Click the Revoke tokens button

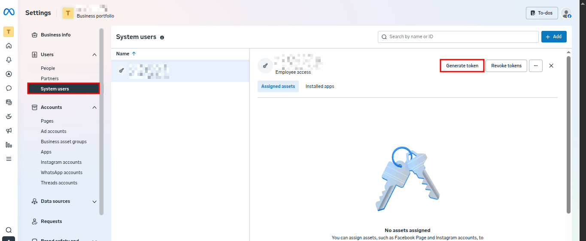[x=506, y=66]
